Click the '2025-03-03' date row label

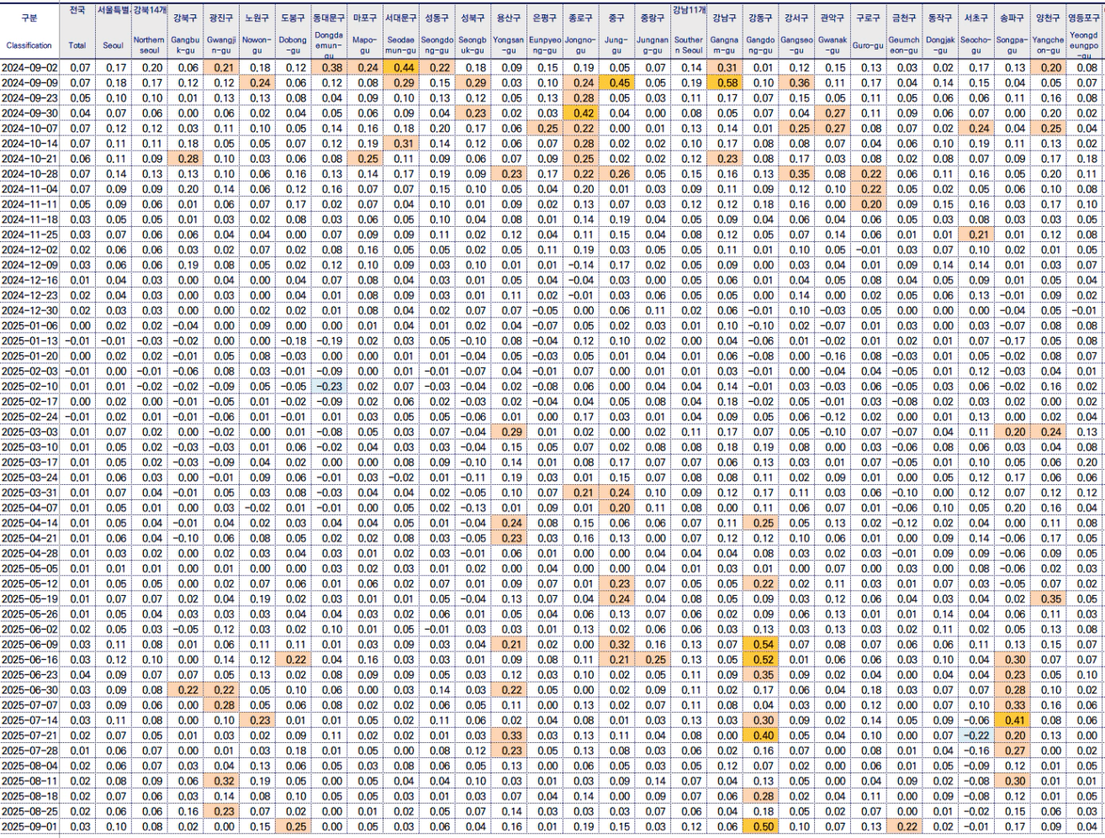(x=29, y=431)
